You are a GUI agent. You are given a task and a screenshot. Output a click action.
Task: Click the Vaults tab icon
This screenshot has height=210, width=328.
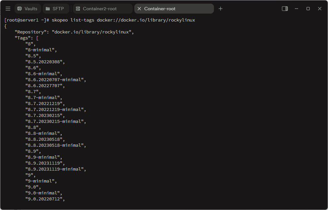point(20,9)
